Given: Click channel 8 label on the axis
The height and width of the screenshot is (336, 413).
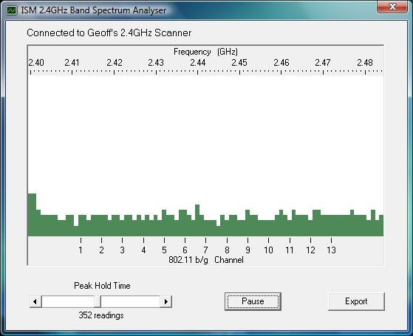Looking at the screenshot, I should [227, 250].
